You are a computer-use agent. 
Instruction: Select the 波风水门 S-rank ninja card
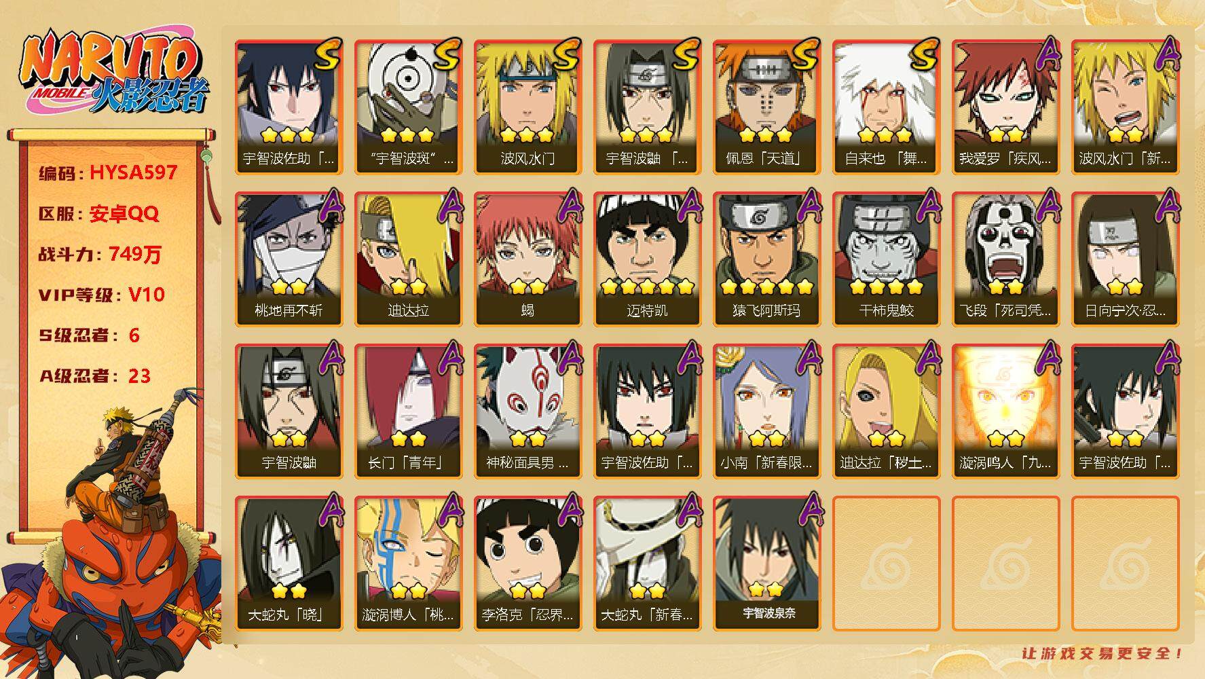527,107
